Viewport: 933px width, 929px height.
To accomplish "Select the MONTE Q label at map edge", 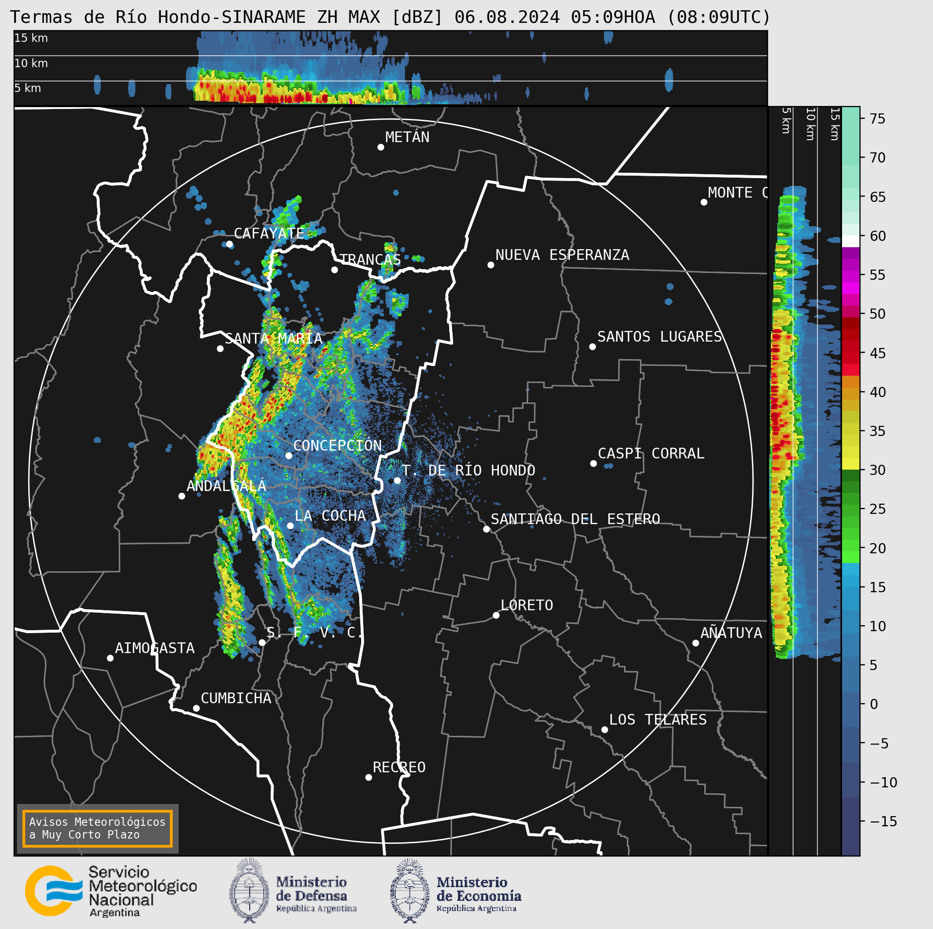I will pyautogui.click(x=737, y=193).
